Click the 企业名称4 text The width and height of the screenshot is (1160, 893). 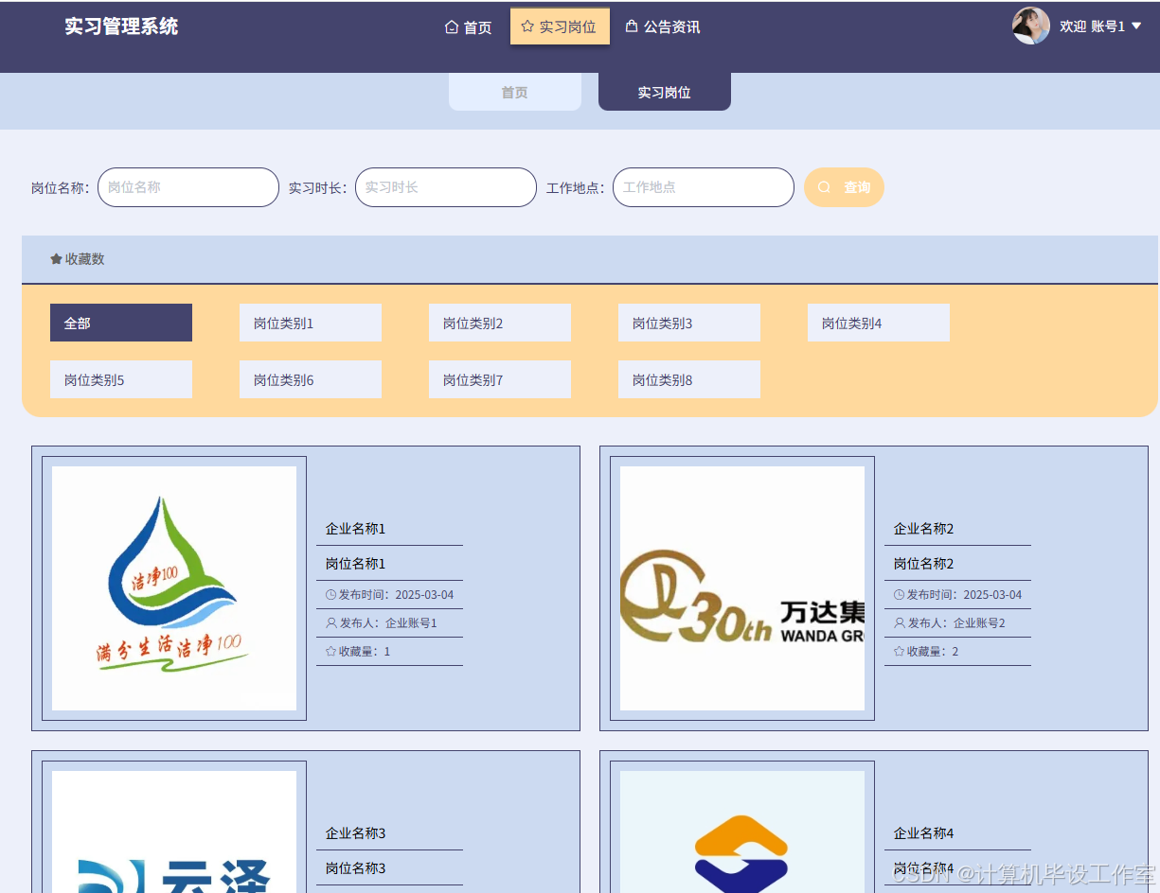(x=924, y=833)
